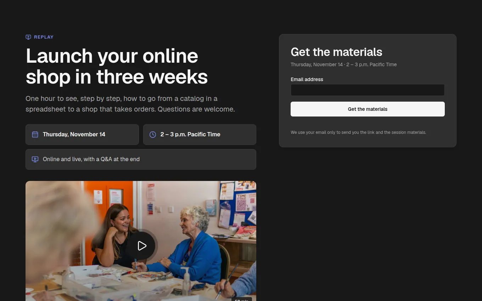Click the Launch your online shop headline
Viewport: 482px width, 301px height.
click(x=117, y=66)
